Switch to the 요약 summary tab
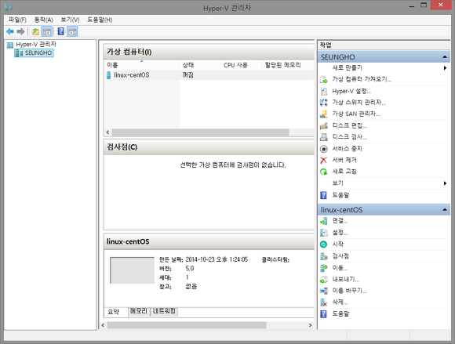The image size is (455, 344). pos(114,312)
